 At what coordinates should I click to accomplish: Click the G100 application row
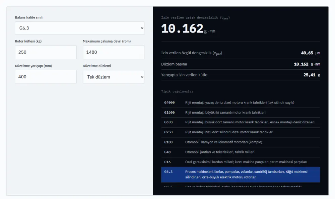point(241,142)
